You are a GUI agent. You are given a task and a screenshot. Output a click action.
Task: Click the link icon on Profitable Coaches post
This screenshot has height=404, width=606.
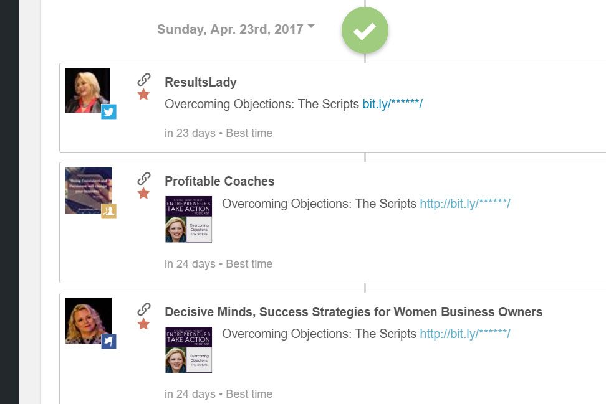pyautogui.click(x=144, y=179)
